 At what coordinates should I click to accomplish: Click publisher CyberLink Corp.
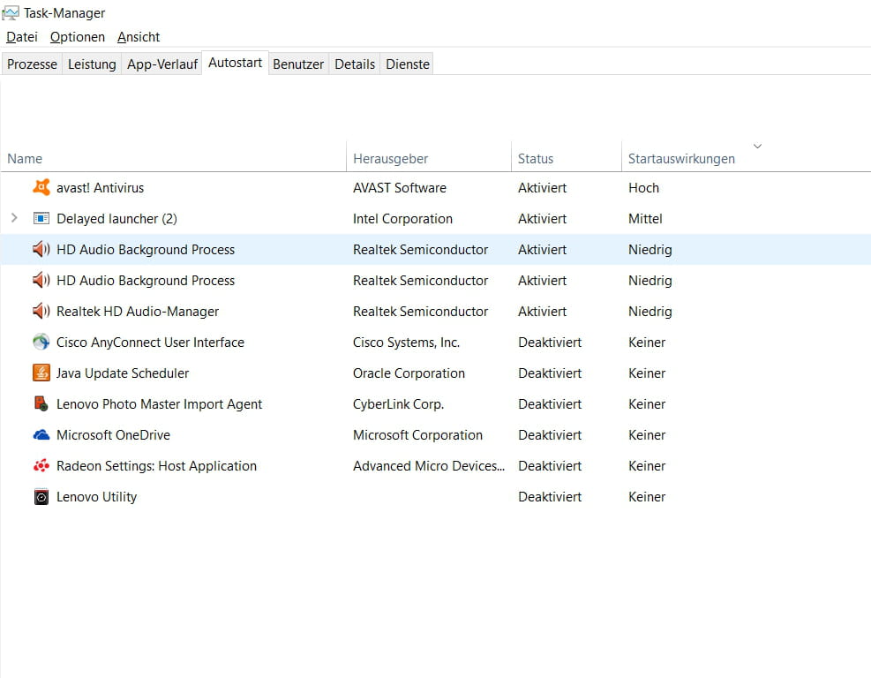coord(398,404)
